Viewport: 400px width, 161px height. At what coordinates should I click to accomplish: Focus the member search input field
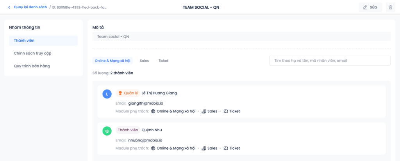point(329,61)
